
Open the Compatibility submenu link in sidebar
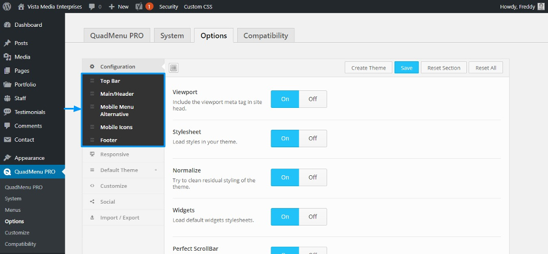click(x=21, y=244)
